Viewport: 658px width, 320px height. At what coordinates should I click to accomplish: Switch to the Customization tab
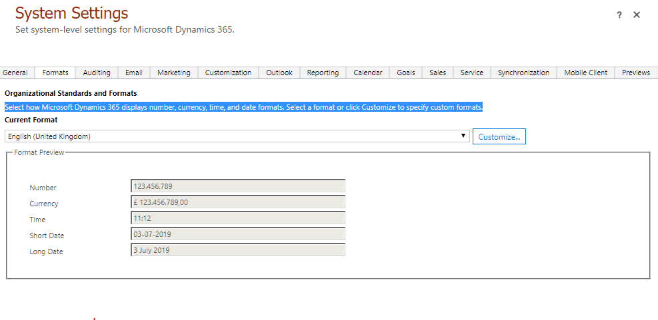[228, 73]
